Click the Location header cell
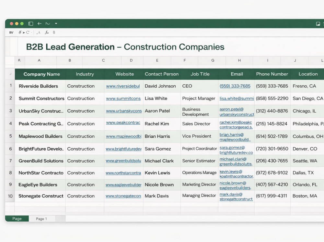The width and height of the screenshot is (324, 242). pyautogui.click(x=308, y=74)
